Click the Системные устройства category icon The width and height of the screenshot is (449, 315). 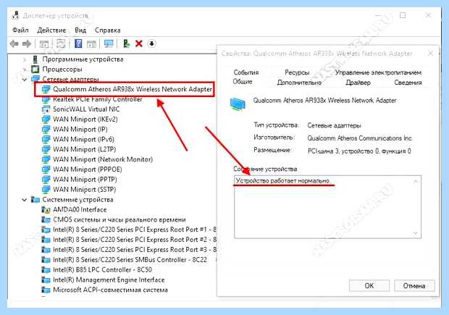click(35, 199)
